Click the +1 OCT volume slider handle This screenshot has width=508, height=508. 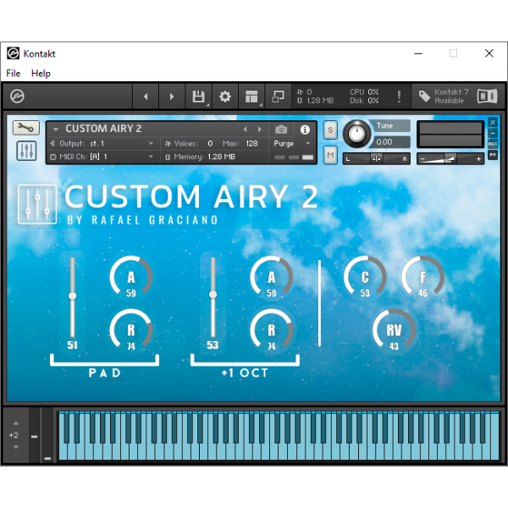click(x=213, y=294)
